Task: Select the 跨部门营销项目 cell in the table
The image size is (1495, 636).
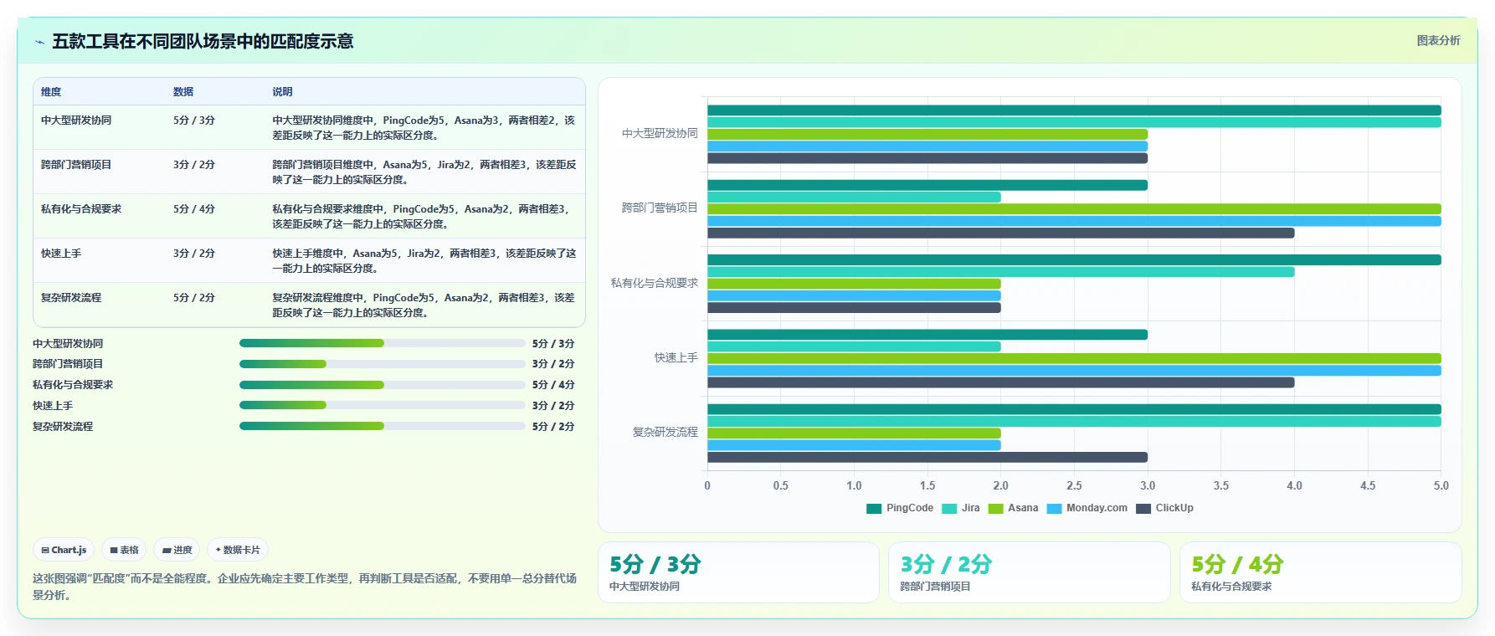Action: [x=76, y=165]
